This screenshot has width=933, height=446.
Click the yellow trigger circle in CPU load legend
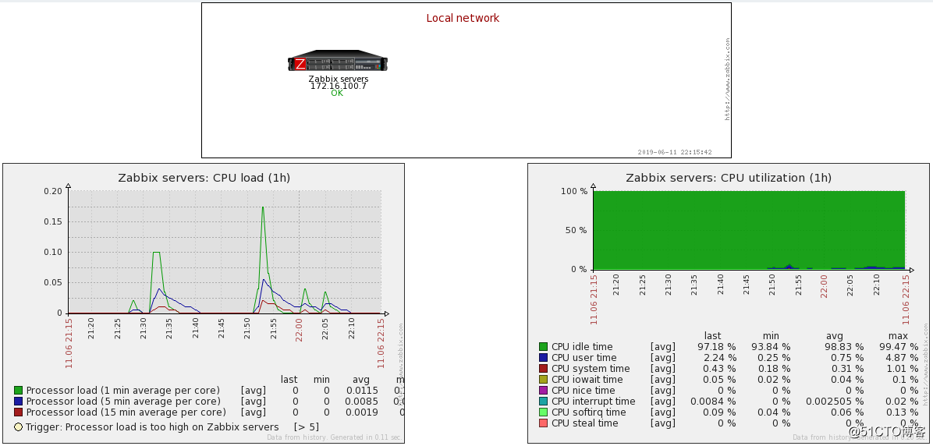pyautogui.click(x=19, y=427)
